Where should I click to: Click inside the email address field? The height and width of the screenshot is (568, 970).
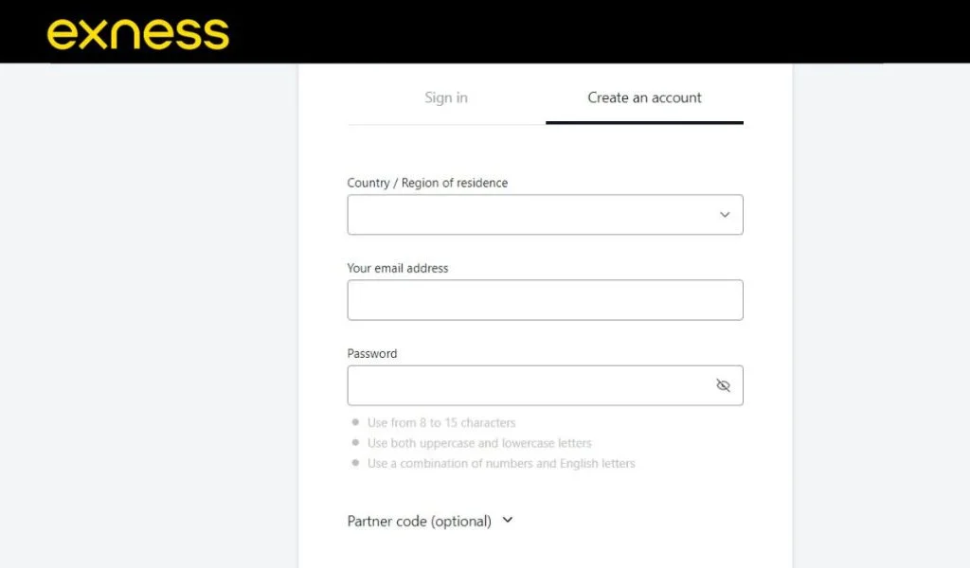pyautogui.click(x=545, y=299)
